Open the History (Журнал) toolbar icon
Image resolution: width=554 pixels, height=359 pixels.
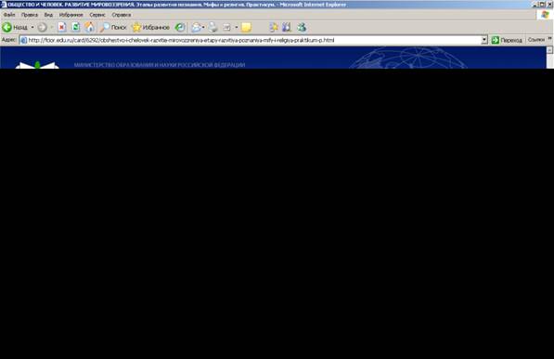180,27
